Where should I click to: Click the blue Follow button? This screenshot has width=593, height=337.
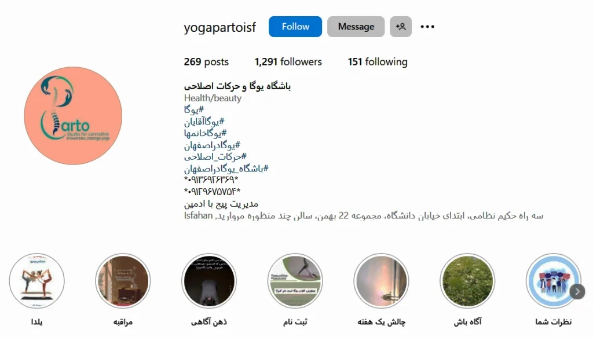295,27
